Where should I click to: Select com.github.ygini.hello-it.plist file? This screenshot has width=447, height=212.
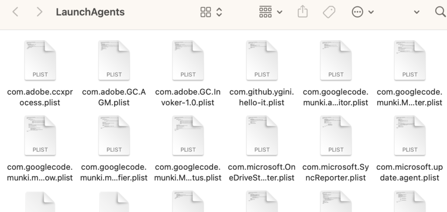(262, 60)
